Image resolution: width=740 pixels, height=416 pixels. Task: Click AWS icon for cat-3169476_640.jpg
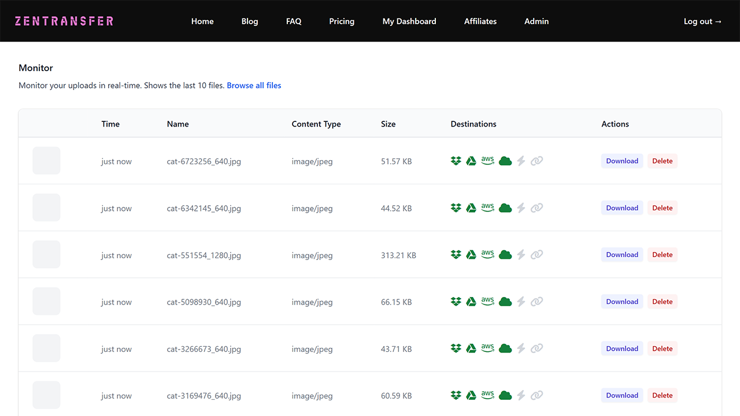(x=488, y=395)
